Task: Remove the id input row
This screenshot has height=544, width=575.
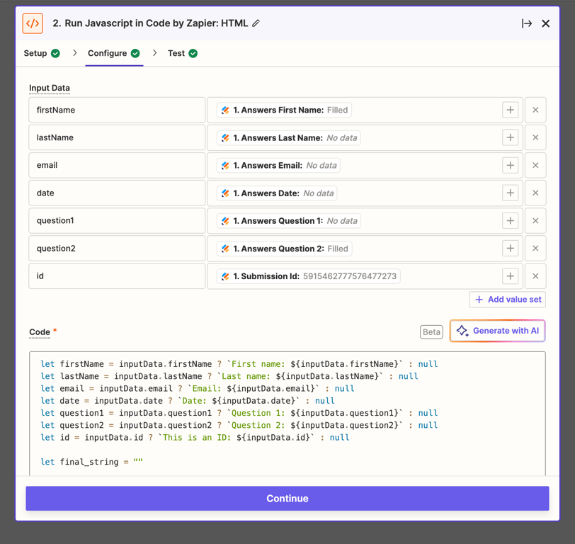Action: (x=535, y=276)
